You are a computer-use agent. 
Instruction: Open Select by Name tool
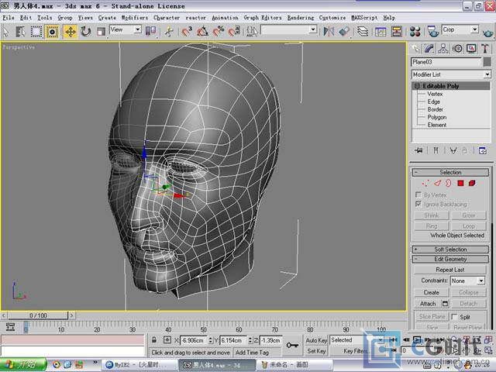coord(20,32)
